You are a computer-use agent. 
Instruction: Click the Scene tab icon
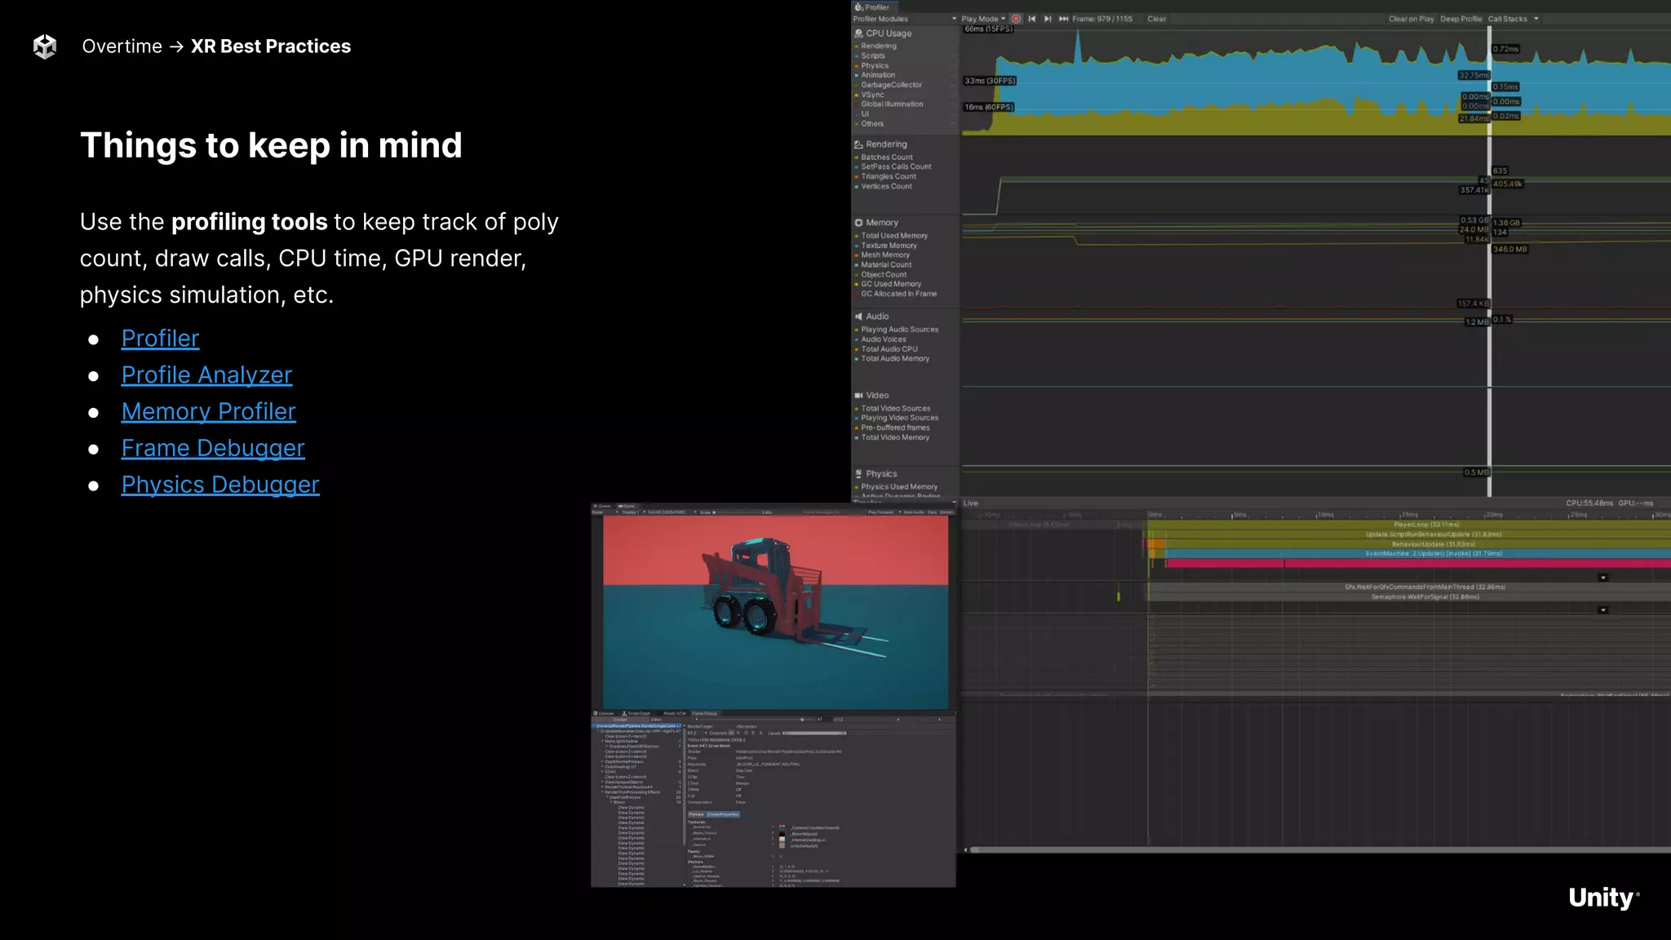coord(596,506)
